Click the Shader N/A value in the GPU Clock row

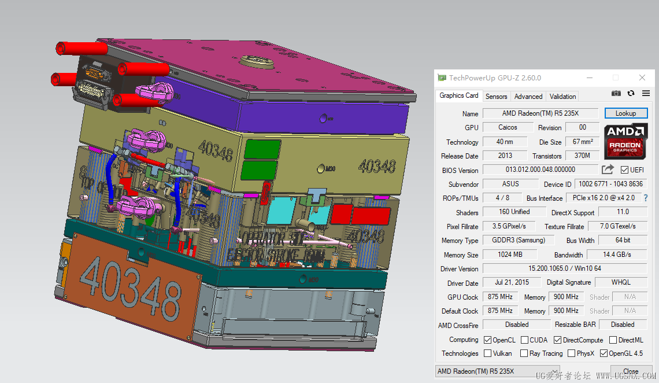pyautogui.click(x=630, y=297)
